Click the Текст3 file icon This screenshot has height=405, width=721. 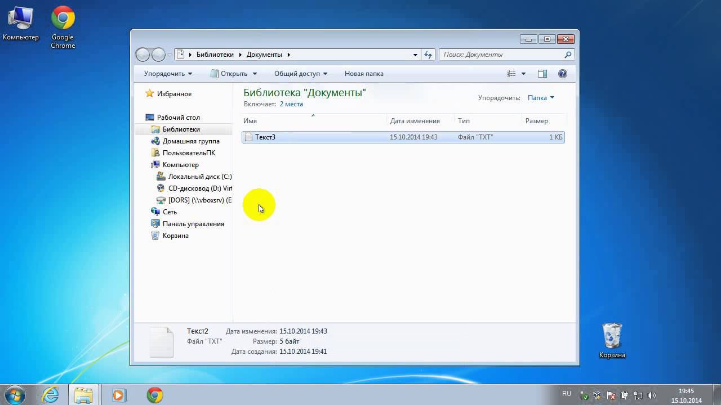point(248,137)
